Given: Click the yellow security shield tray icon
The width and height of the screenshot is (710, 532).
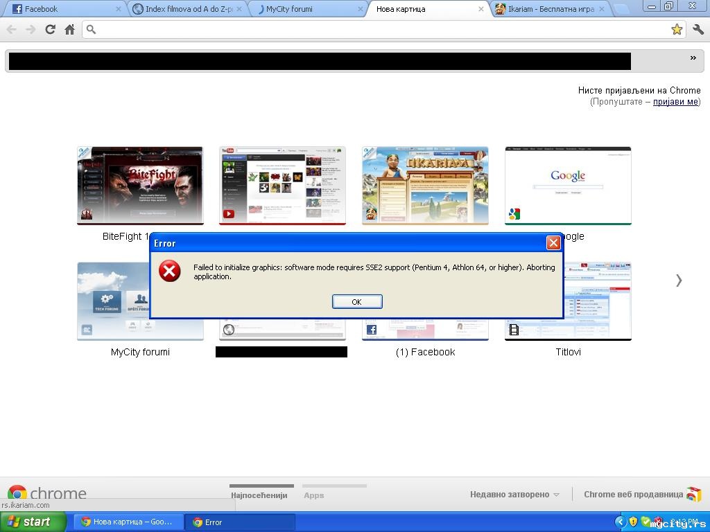Looking at the screenshot, I should click(x=633, y=522).
